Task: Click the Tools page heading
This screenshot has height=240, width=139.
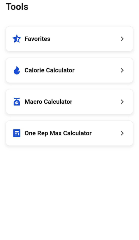Action: point(17,7)
